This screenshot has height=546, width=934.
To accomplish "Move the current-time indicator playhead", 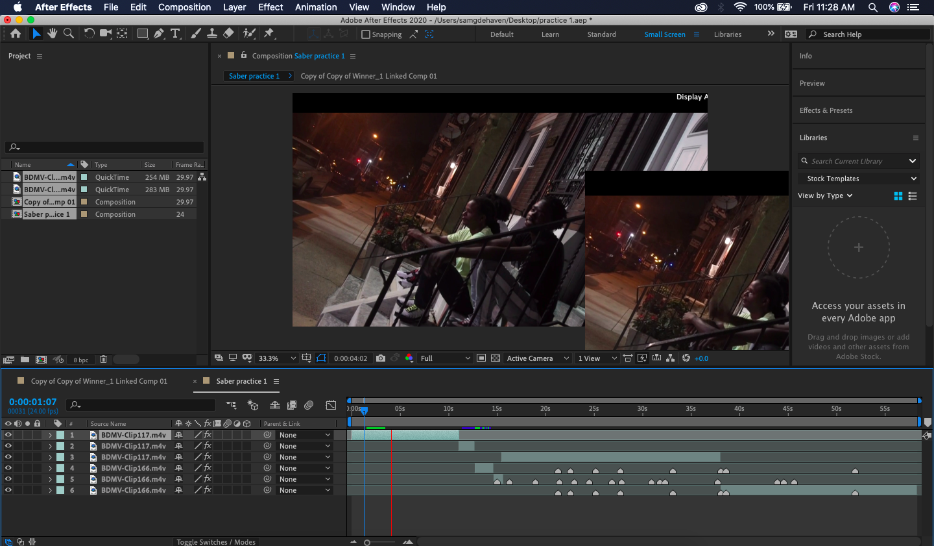I will [x=365, y=411].
